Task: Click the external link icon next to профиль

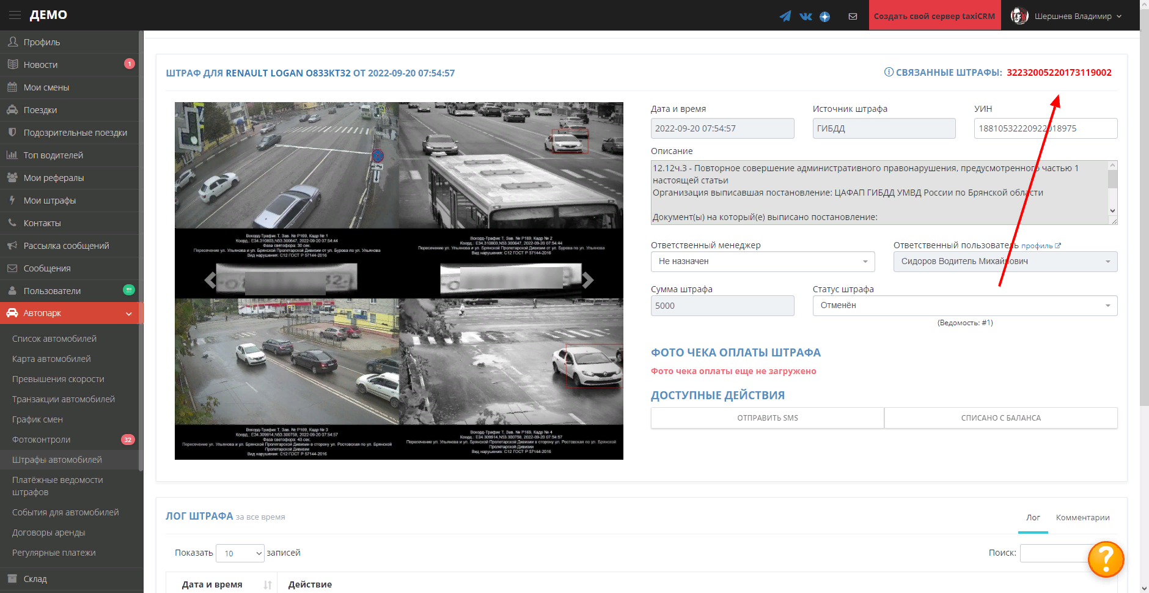Action: pos(1058,246)
